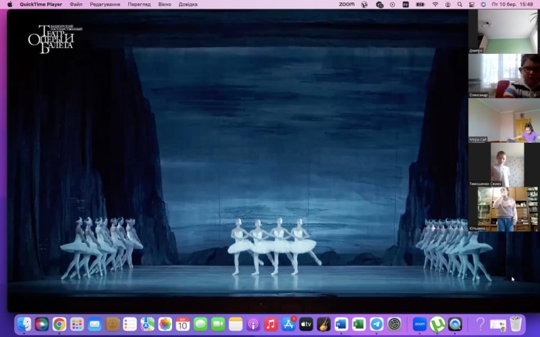540x337 pixels.
Task: Open the Apple menu
Action: (x=9, y=4)
